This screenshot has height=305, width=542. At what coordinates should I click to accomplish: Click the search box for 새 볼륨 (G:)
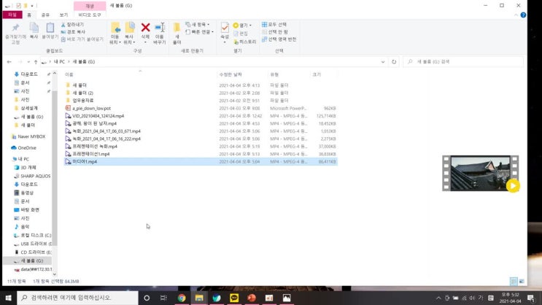pyautogui.click(x=463, y=61)
